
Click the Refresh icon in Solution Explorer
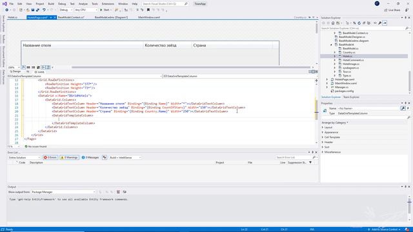[359, 23]
